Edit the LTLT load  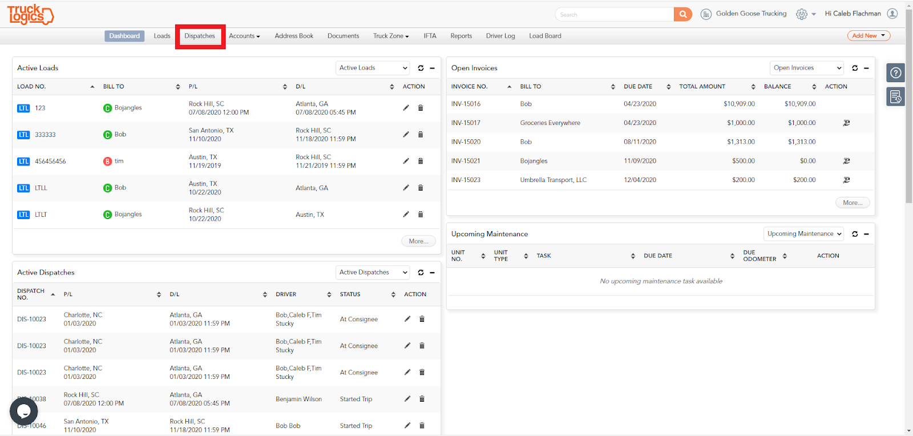406,215
